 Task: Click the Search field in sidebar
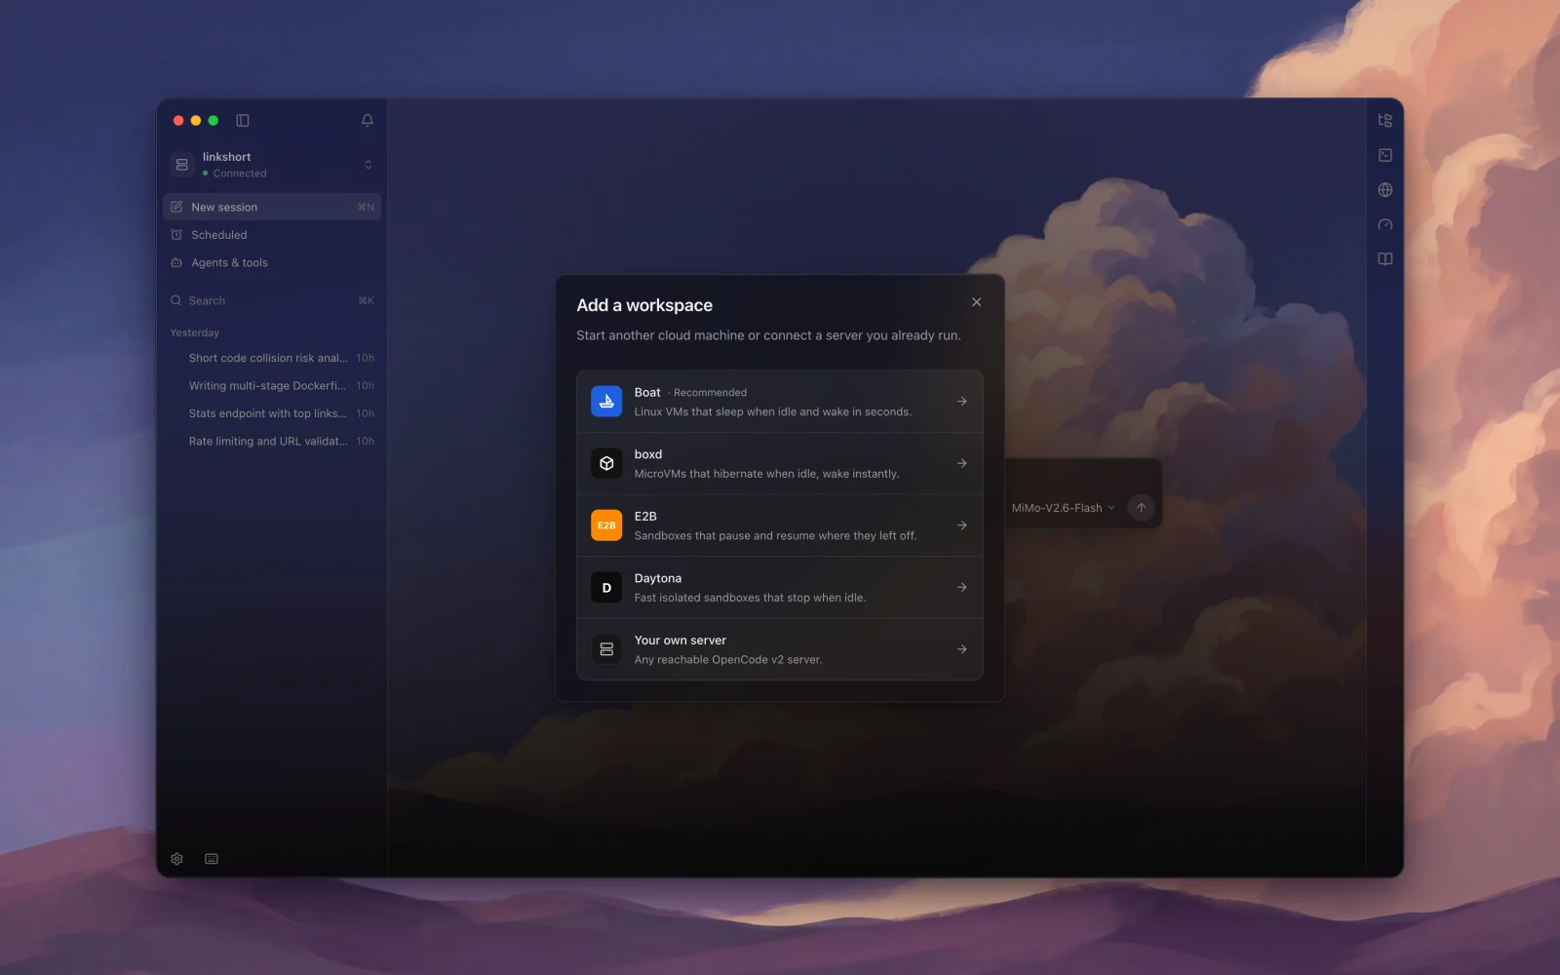pyautogui.click(x=272, y=301)
